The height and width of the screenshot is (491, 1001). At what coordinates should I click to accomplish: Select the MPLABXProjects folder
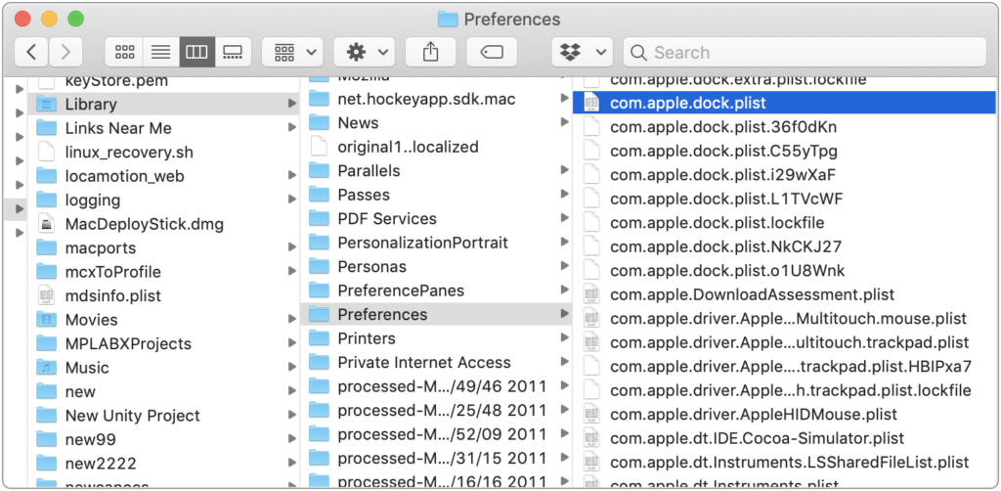tap(163, 343)
